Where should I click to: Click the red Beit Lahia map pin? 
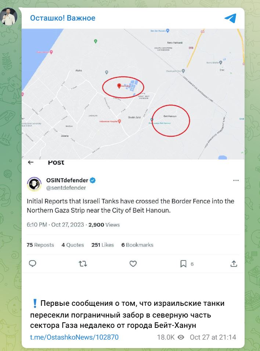119,86
